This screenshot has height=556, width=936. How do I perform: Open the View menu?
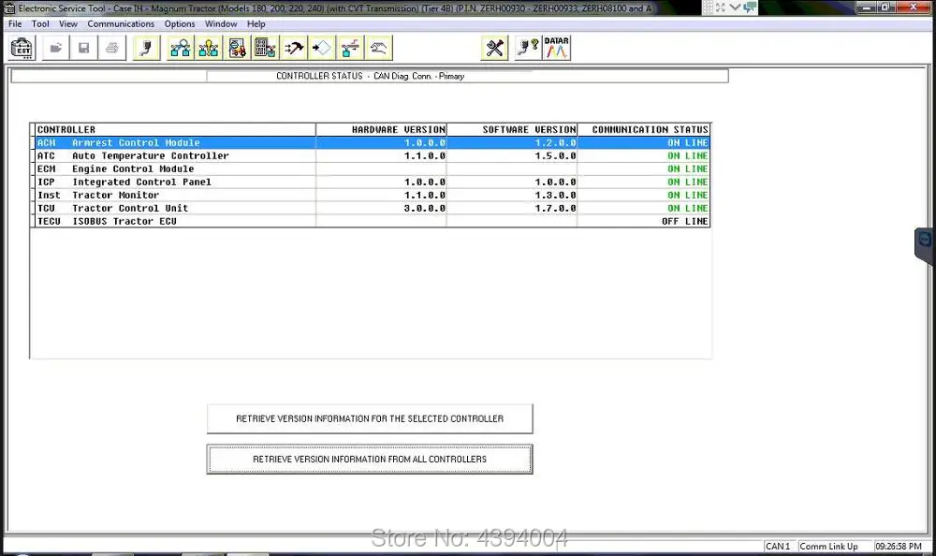[x=68, y=24]
